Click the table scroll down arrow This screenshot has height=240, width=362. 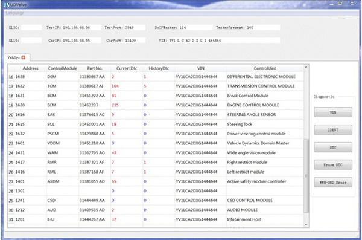pyautogui.click(x=306, y=224)
